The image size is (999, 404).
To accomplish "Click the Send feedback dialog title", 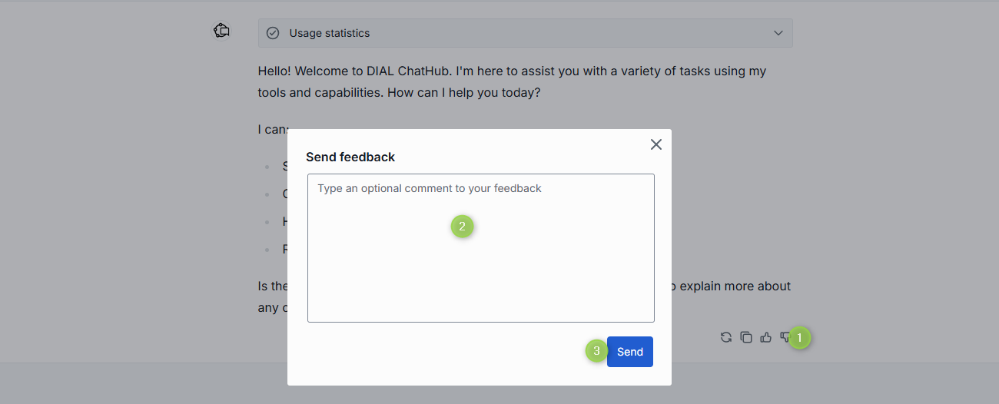I will pyautogui.click(x=350, y=157).
